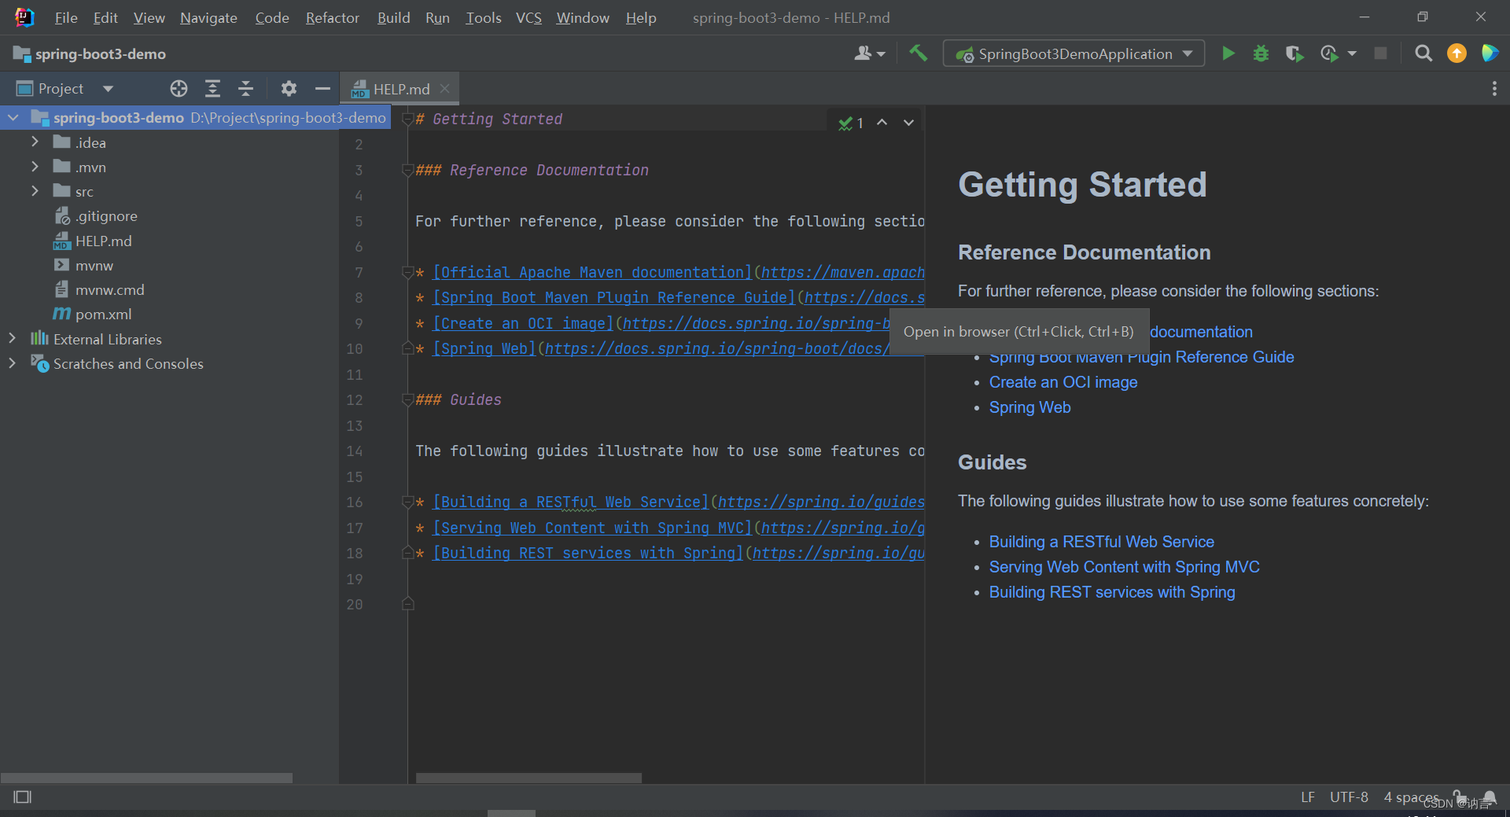The image size is (1510, 817).
Task: Go to next highlighted problem arrow
Action: (908, 123)
